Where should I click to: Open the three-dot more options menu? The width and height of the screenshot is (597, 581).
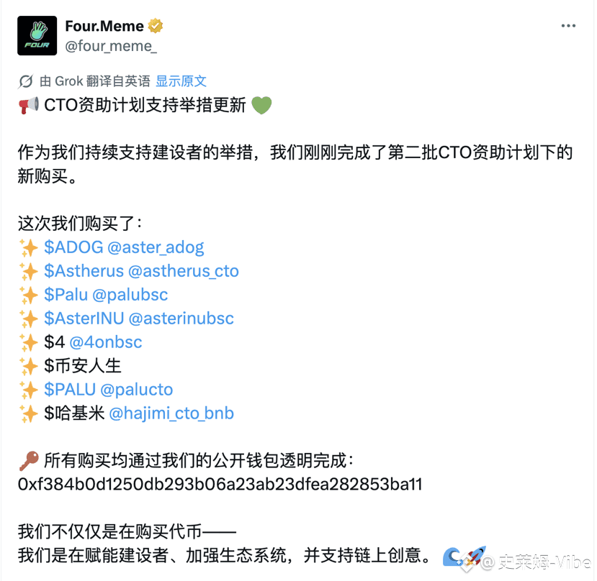568,25
